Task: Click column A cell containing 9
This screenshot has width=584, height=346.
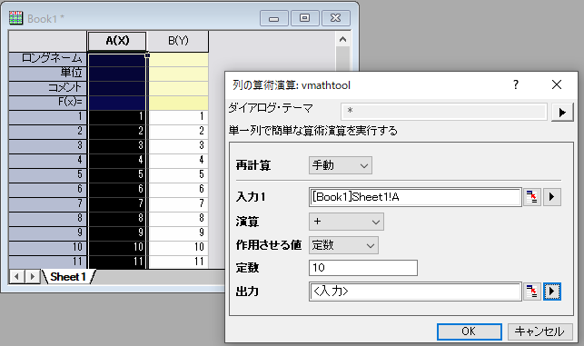Action: click(117, 232)
